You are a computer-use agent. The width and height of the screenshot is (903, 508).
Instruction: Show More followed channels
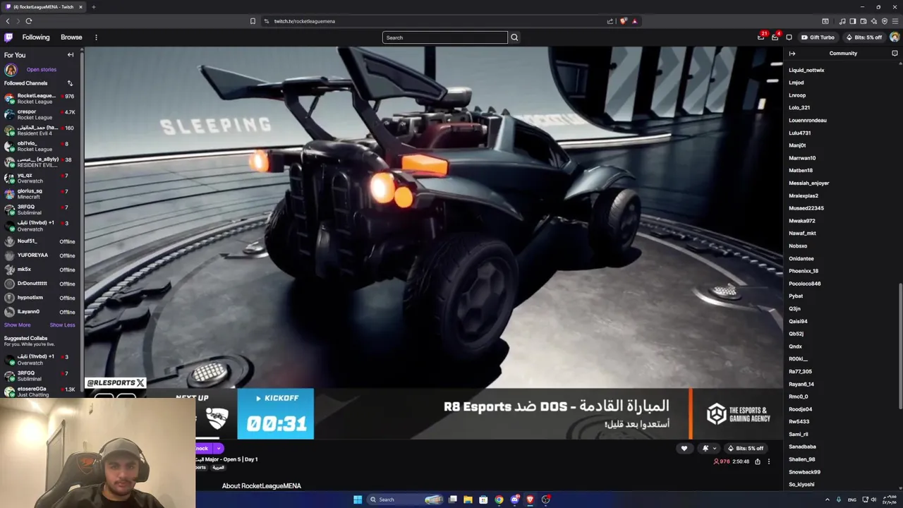click(x=17, y=325)
